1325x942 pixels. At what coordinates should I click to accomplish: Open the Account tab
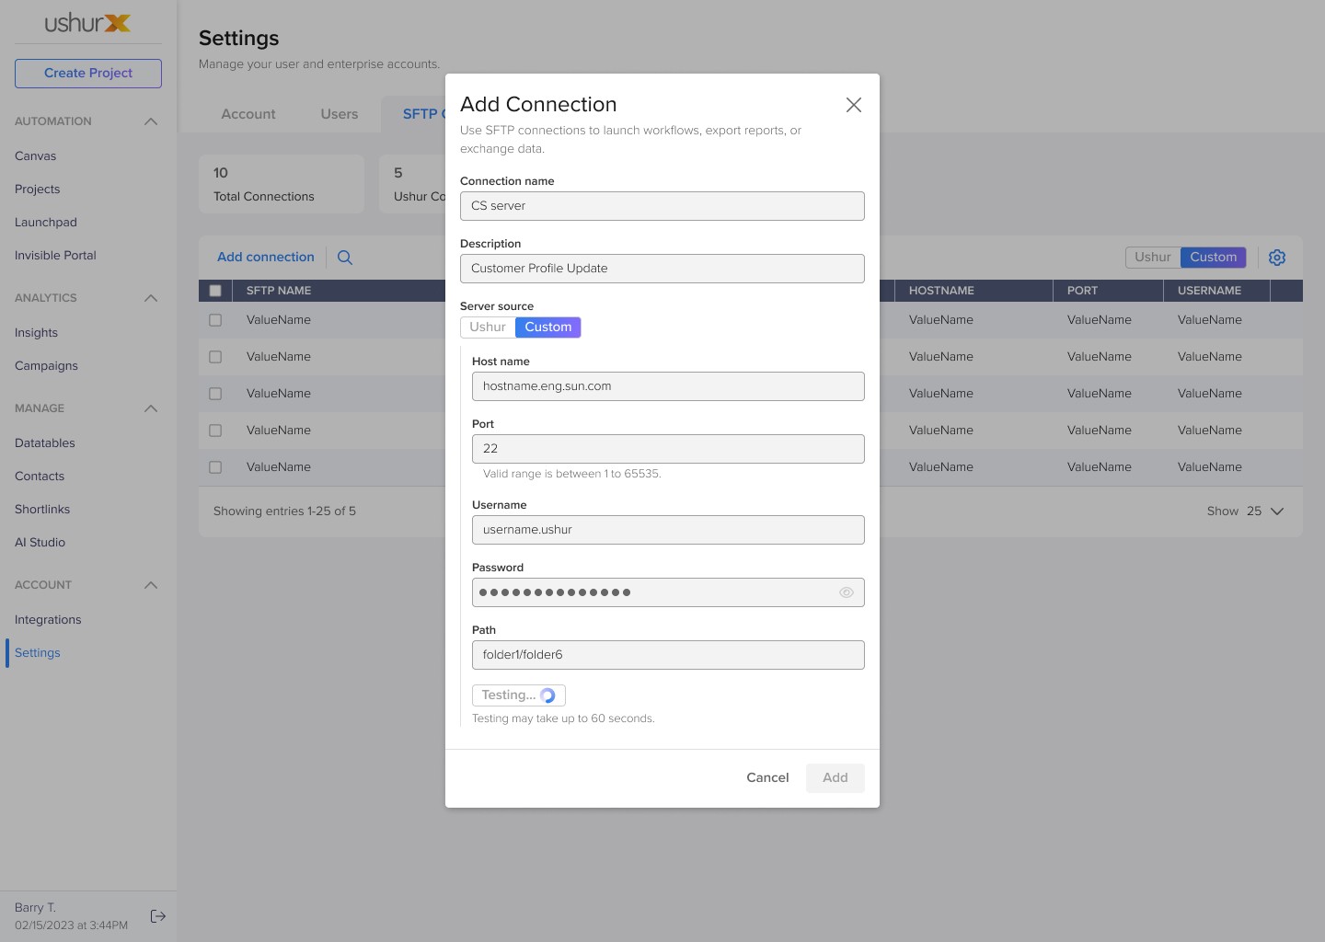coord(248,114)
